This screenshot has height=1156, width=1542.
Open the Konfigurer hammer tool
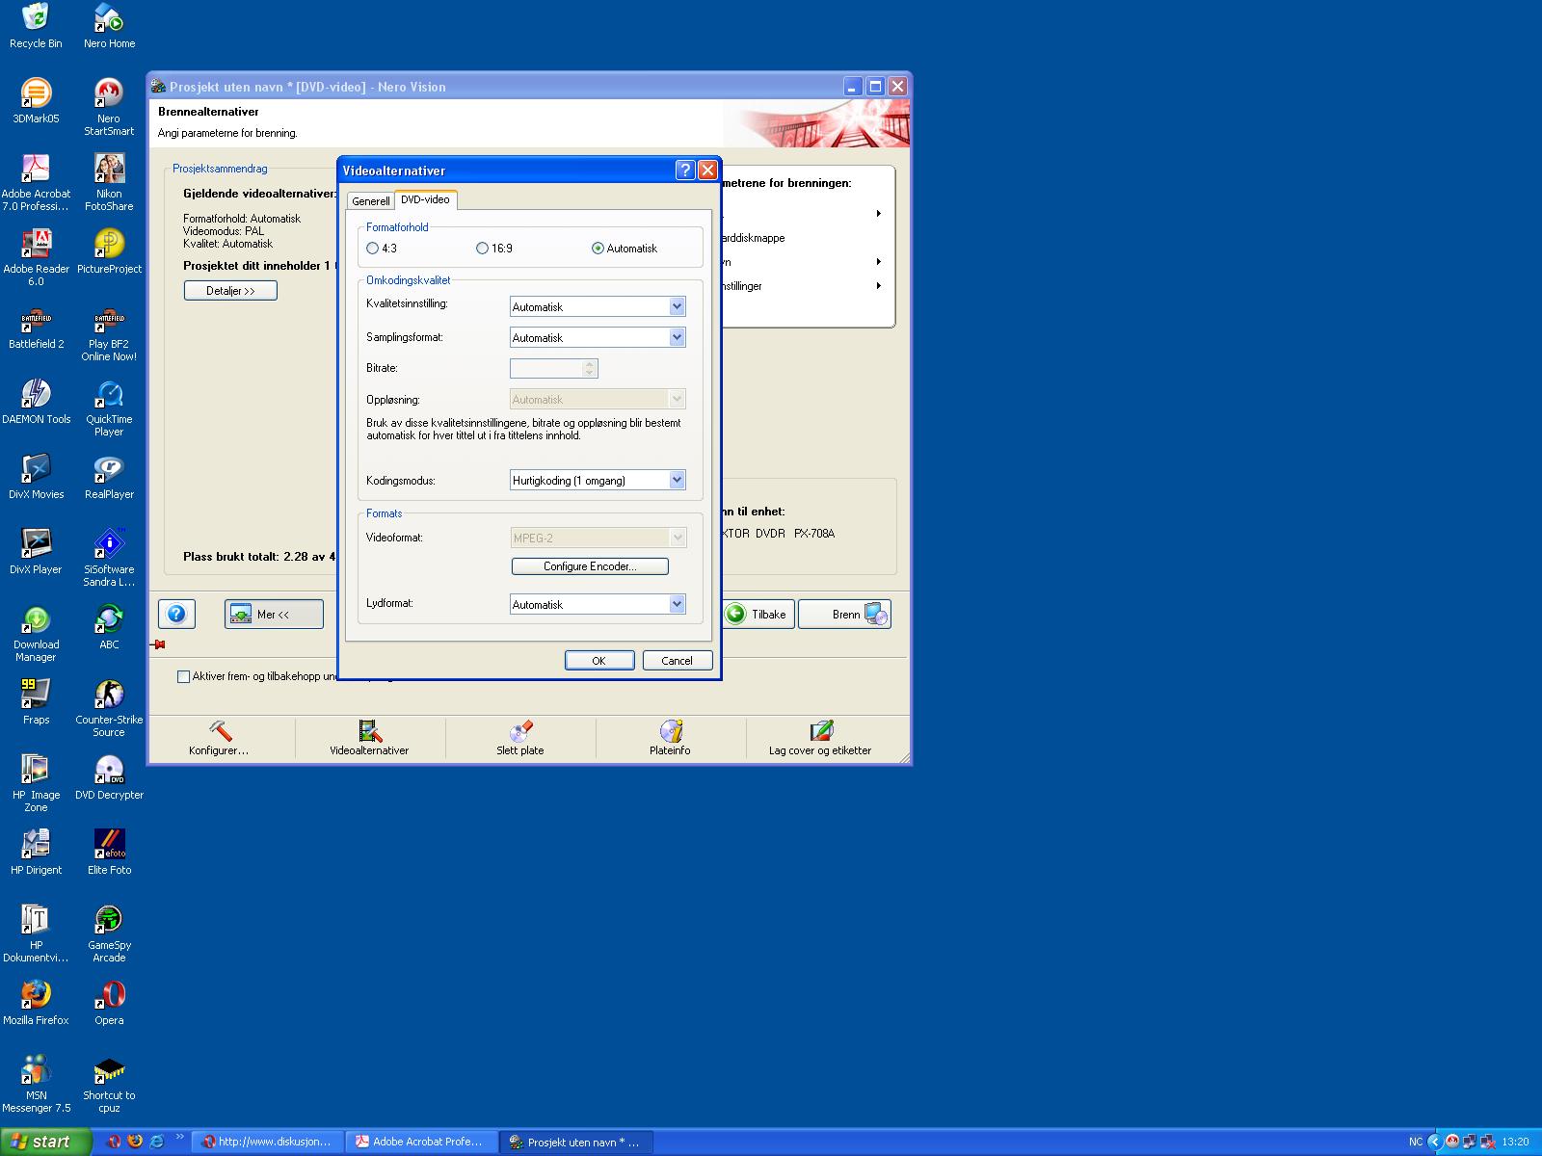pos(220,738)
